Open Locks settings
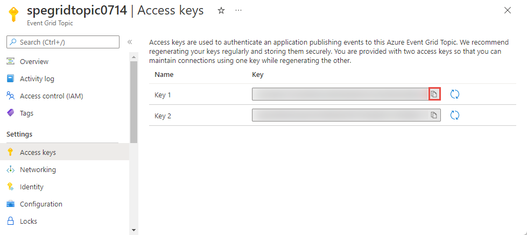Image resolution: width=527 pixels, height=235 pixels. pyautogui.click(x=29, y=221)
